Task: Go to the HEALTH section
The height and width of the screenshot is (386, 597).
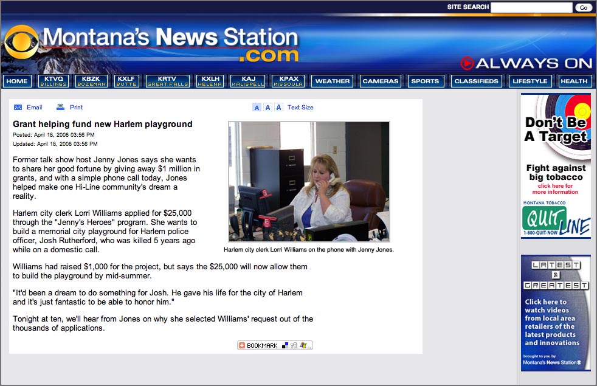Action: (574, 81)
